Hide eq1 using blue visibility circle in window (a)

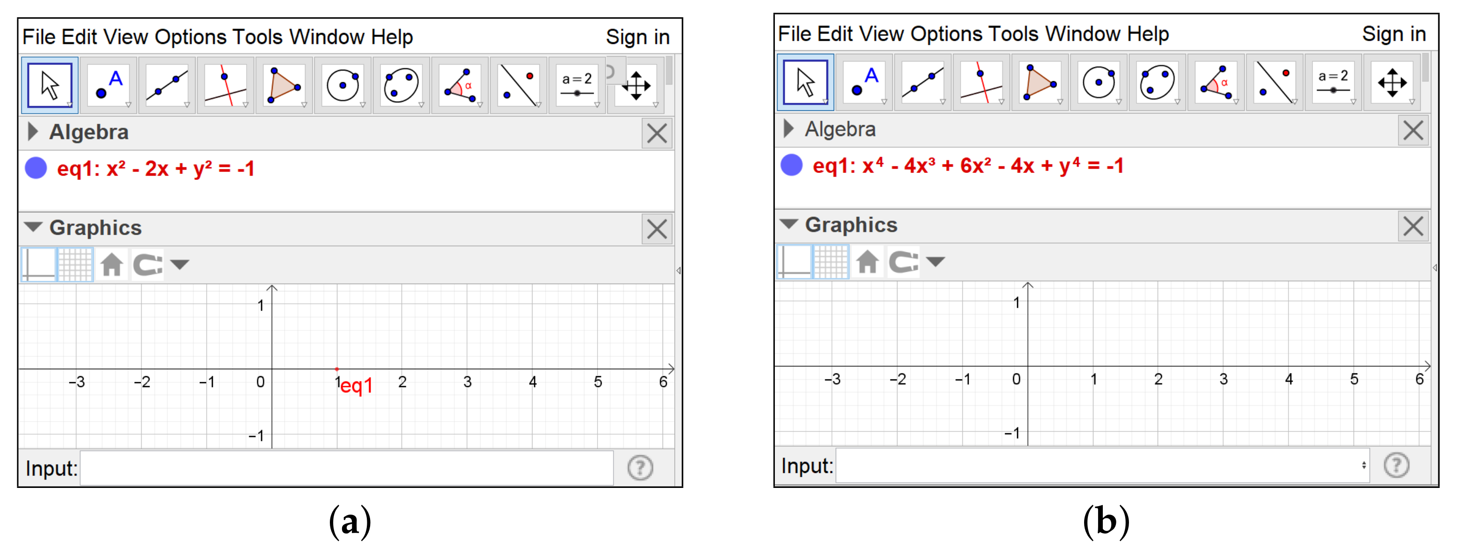point(36,168)
